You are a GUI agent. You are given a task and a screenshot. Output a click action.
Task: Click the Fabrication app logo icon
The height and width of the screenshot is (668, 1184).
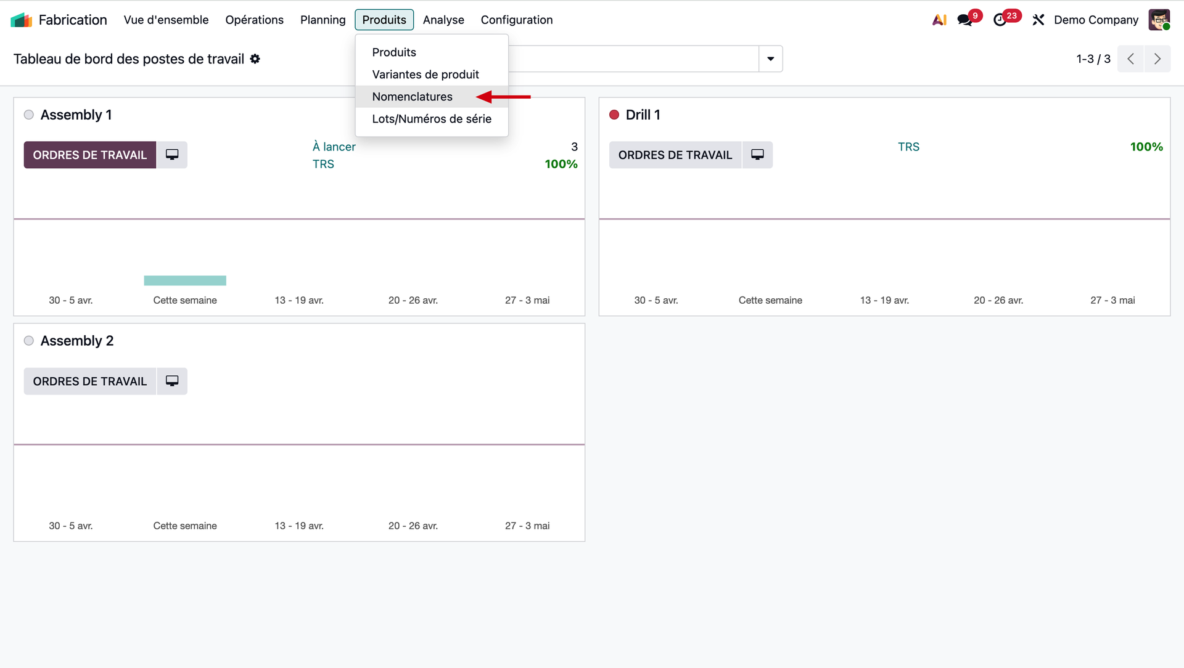(21, 20)
